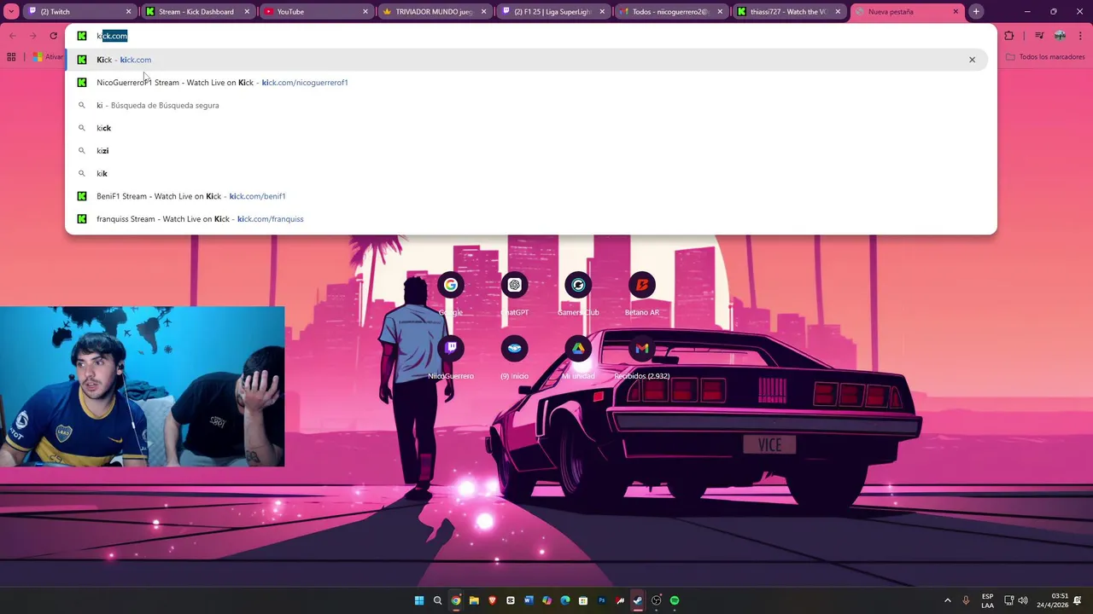Open the Gamers Club shortcut tile
This screenshot has width=1093, height=614.
click(578, 294)
